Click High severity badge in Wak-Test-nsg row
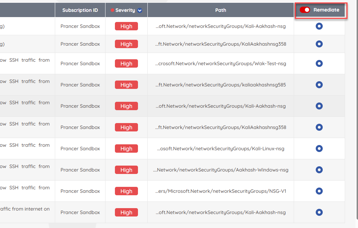The height and width of the screenshot is (228, 358). [x=126, y=63]
